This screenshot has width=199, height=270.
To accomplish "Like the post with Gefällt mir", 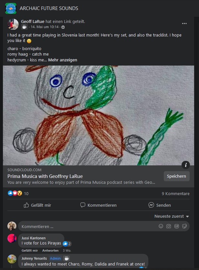I will pyautogui.click(x=37, y=205).
